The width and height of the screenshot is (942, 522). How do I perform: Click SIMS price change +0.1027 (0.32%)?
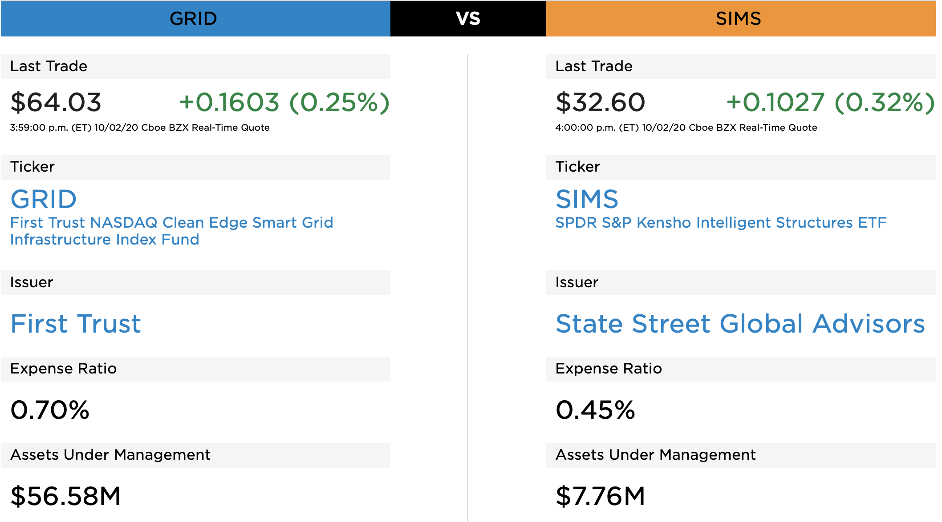click(830, 102)
